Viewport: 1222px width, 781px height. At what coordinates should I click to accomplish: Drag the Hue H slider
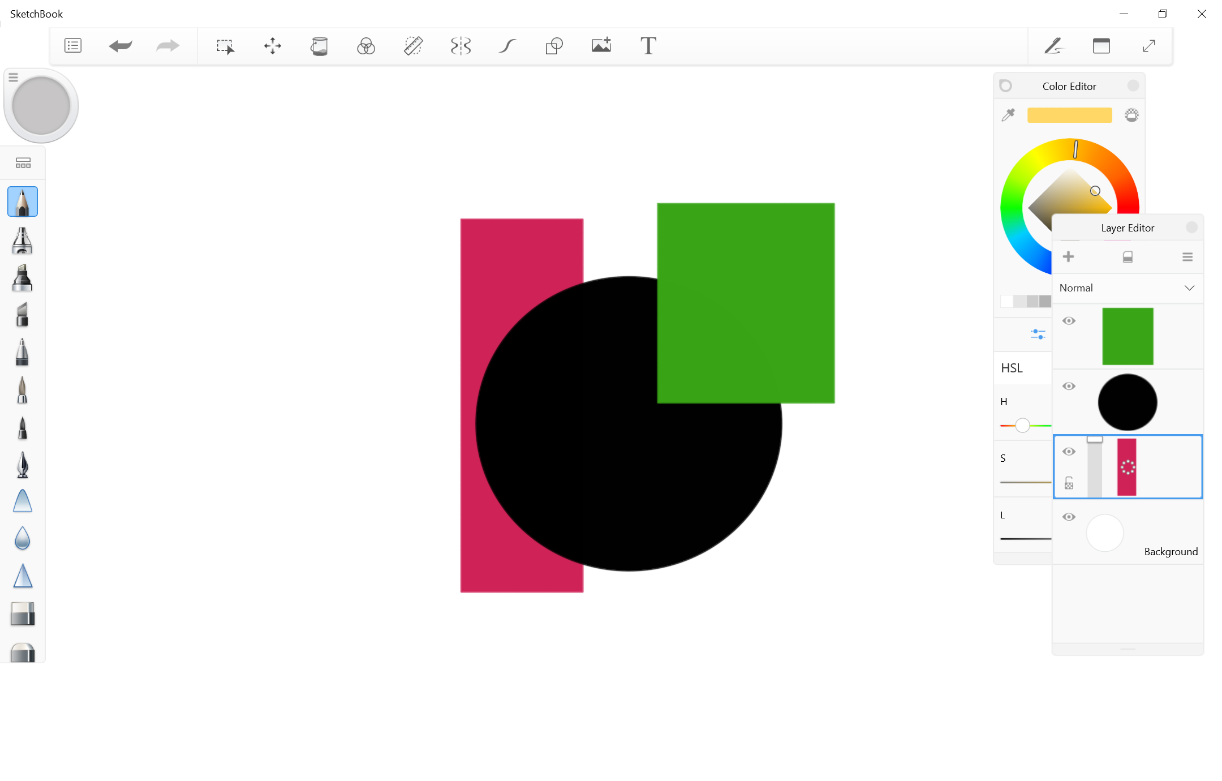(x=1022, y=425)
